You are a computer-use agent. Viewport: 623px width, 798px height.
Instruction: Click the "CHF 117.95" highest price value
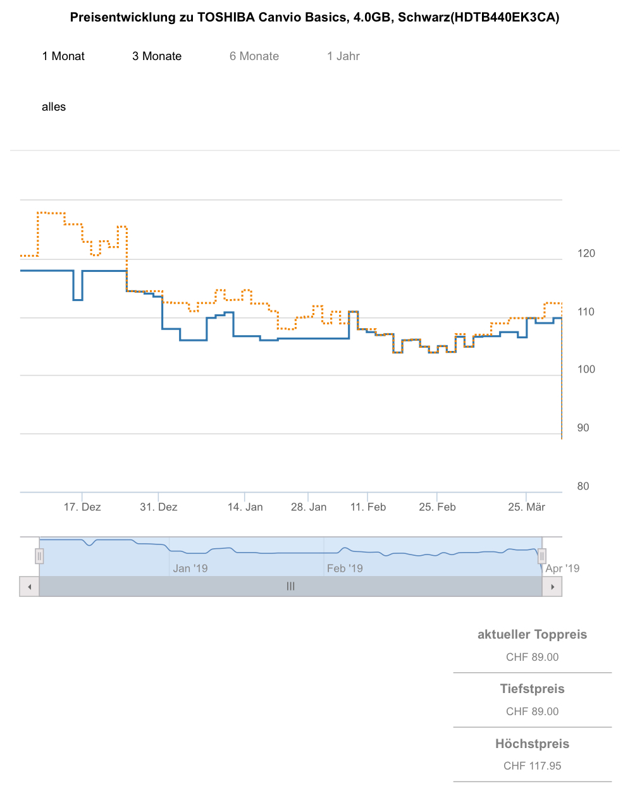coord(532,766)
